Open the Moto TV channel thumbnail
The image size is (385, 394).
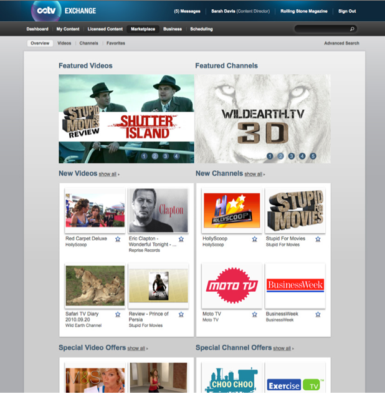tap(232, 286)
